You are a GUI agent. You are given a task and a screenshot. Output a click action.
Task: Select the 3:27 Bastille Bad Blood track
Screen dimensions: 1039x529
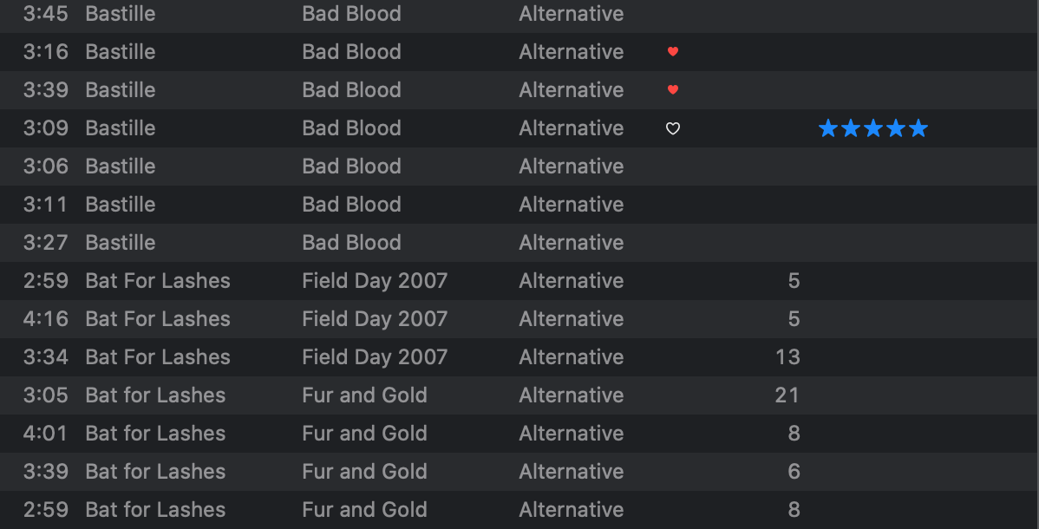(x=519, y=243)
